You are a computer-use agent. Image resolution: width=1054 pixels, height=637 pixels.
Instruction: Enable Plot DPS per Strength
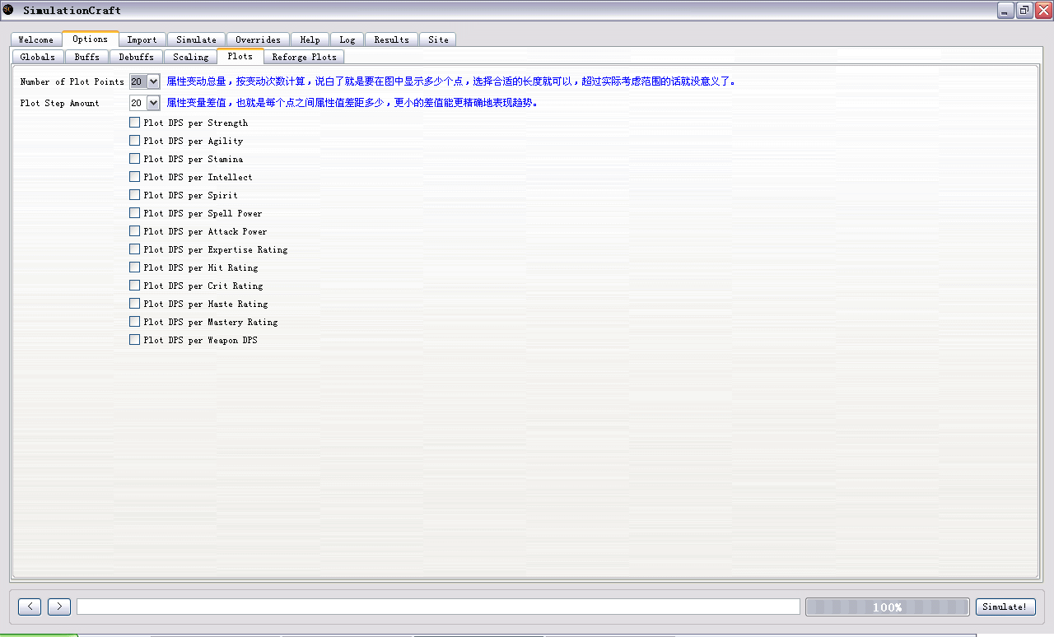click(x=135, y=123)
